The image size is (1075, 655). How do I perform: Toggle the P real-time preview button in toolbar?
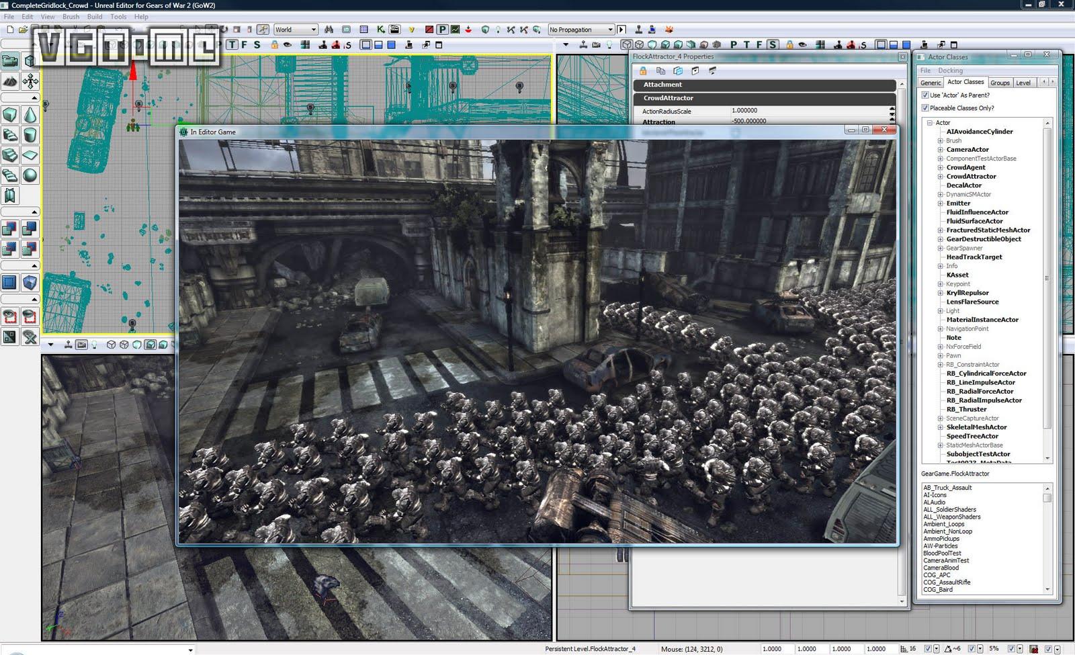pyautogui.click(x=442, y=30)
